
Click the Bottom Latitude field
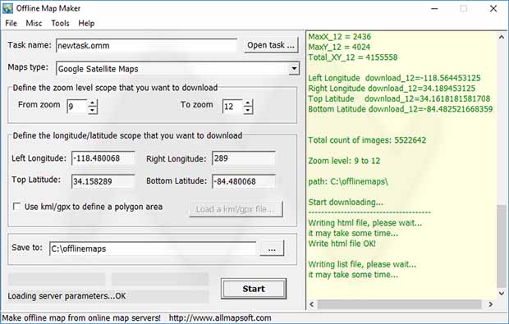[244, 181]
